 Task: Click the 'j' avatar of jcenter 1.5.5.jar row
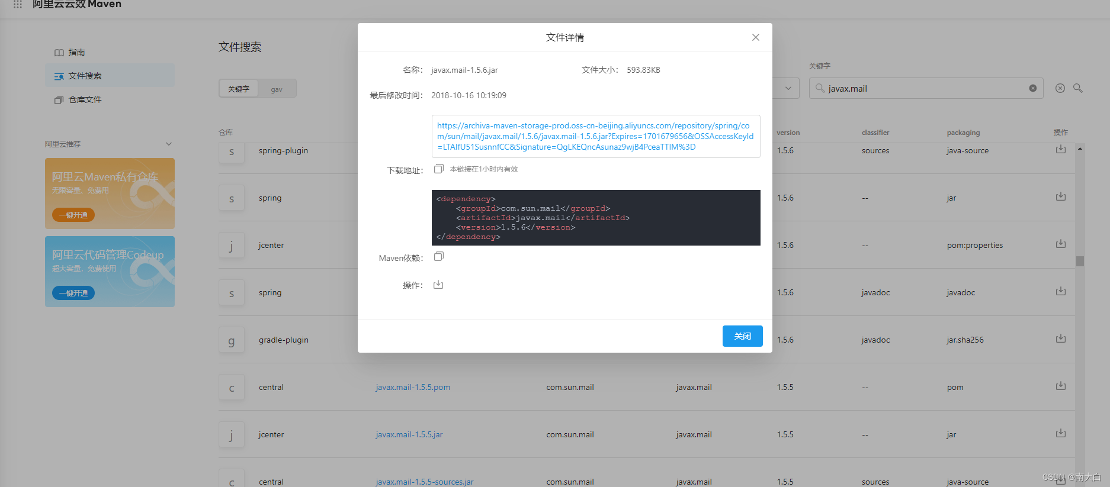pos(232,435)
